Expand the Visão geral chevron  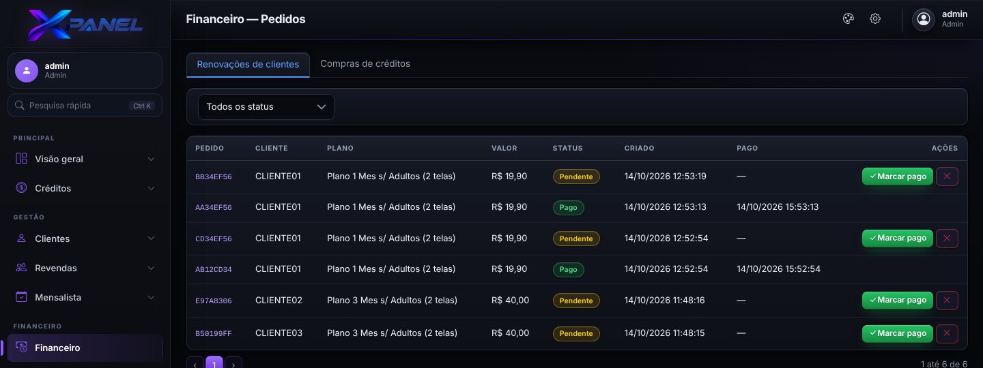pyautogui.click(x=151, y=159)
